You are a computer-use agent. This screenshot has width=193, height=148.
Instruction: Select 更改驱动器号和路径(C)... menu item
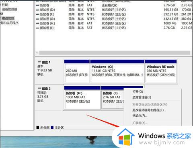pyautogui.click(x=149, y=110)
